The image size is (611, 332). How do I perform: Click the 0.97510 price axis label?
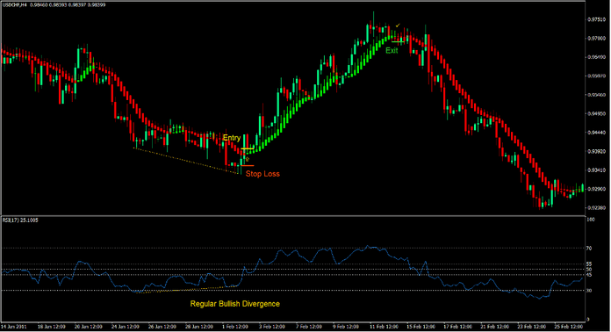(597, 19)
